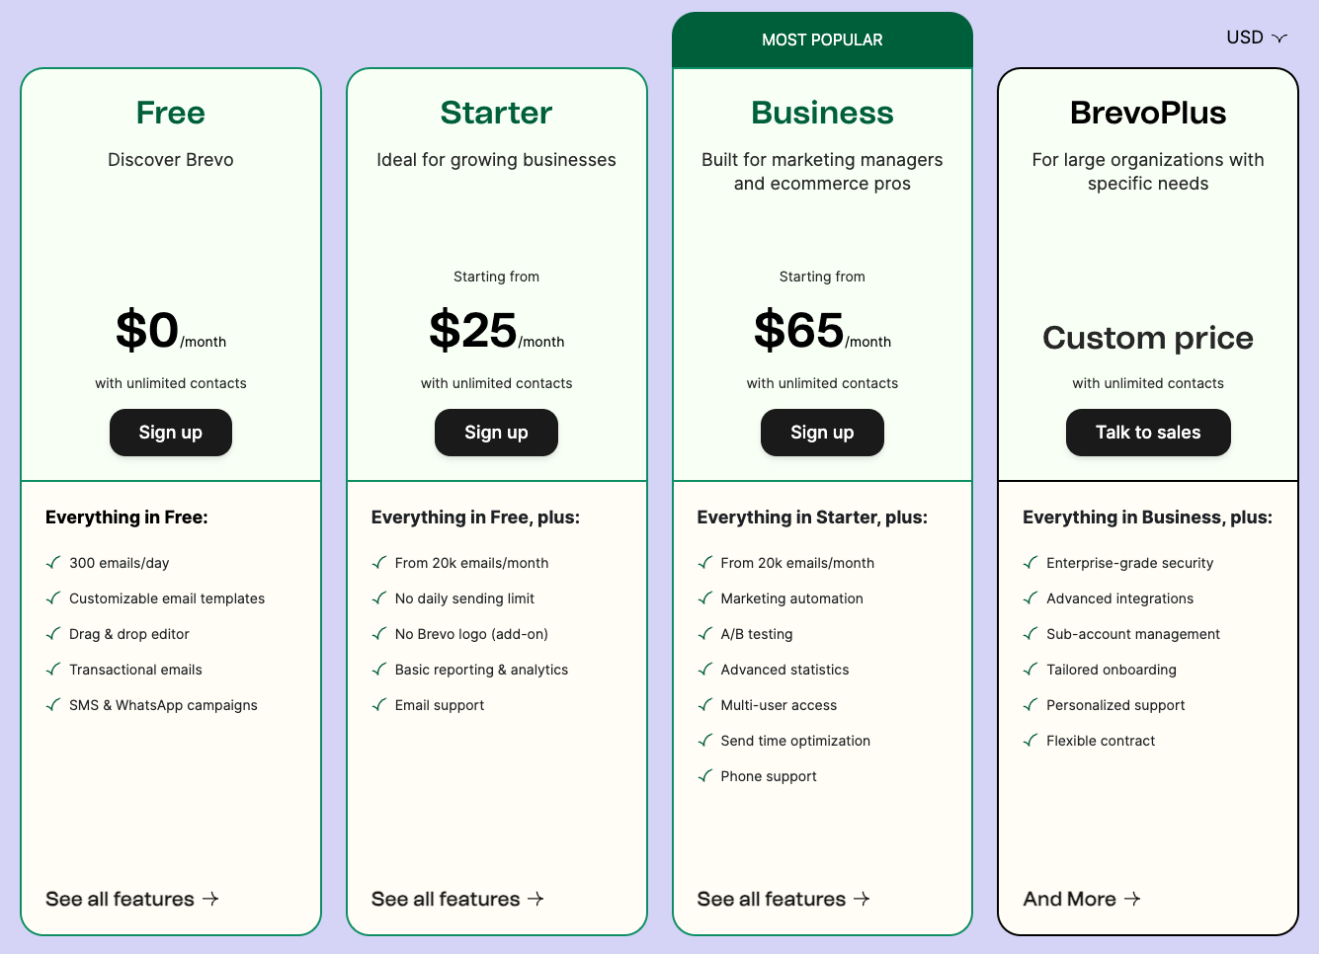This screenshot has width=1319, height=954.
Task: Click the MOST POPULAR banner tab
Action: [822, 40]
